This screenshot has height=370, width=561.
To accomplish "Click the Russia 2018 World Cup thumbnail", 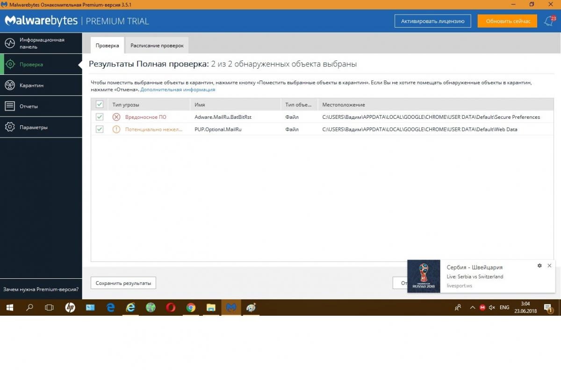I will (x=424, y=276).
